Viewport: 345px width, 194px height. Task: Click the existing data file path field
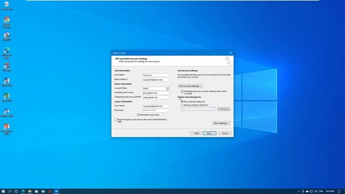pos(198,109)
